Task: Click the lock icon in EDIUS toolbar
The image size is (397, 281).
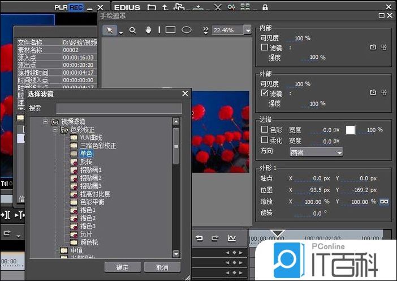Action: point(265,7)
